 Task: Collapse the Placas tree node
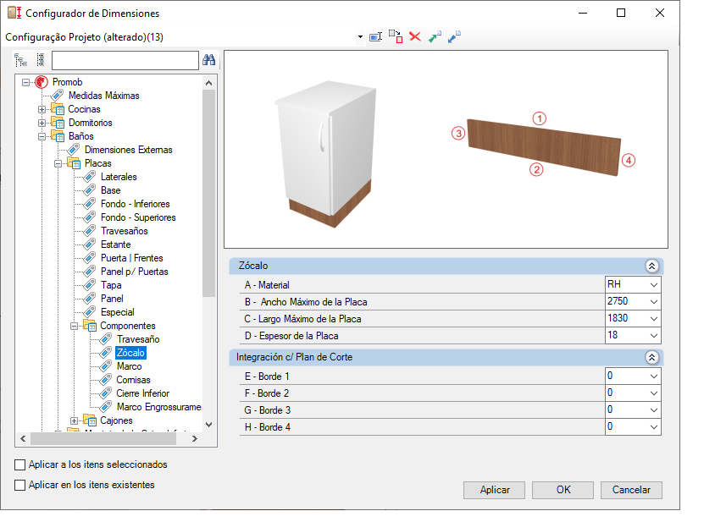pos(58,163)
